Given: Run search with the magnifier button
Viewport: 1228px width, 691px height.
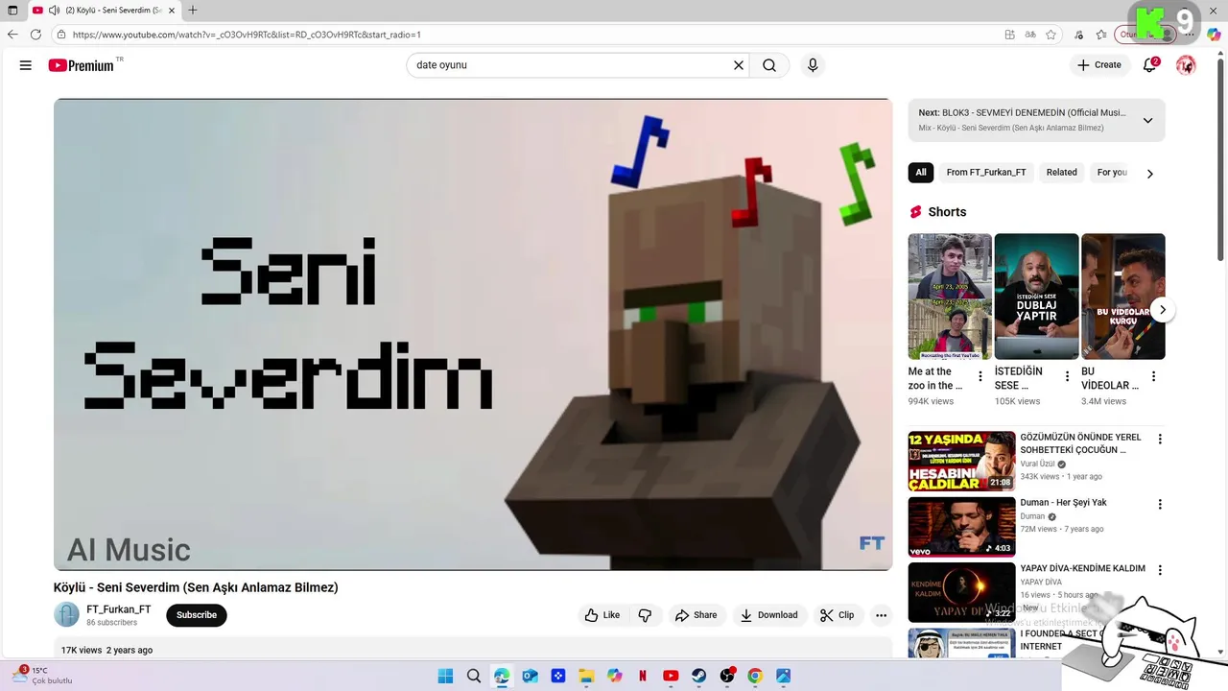Looking at the screenshot, I should (x=769, y=65).
